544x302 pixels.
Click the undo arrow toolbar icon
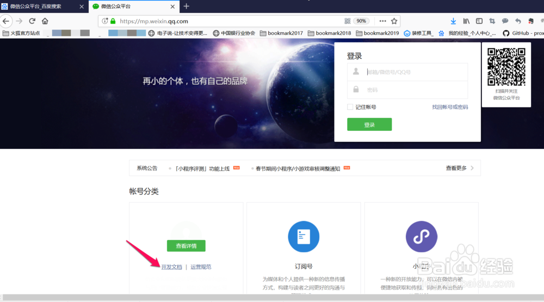coord(518,21)
